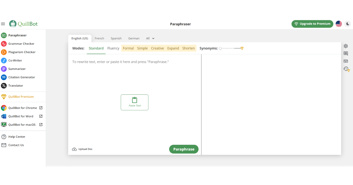This screenshot has width=353, height=185.
Task: Click the Grammar Checker label
Action: click(21, 44)
